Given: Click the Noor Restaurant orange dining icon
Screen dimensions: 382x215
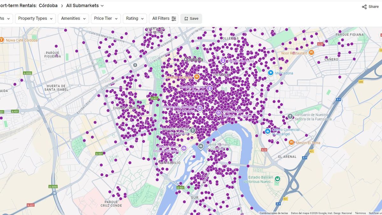Looking at the screenshot, I should pos(311,52).
